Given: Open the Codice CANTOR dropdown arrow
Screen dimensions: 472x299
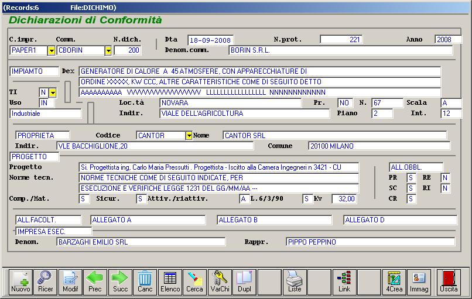Looking at the screenshot, I should coord(189,136).
